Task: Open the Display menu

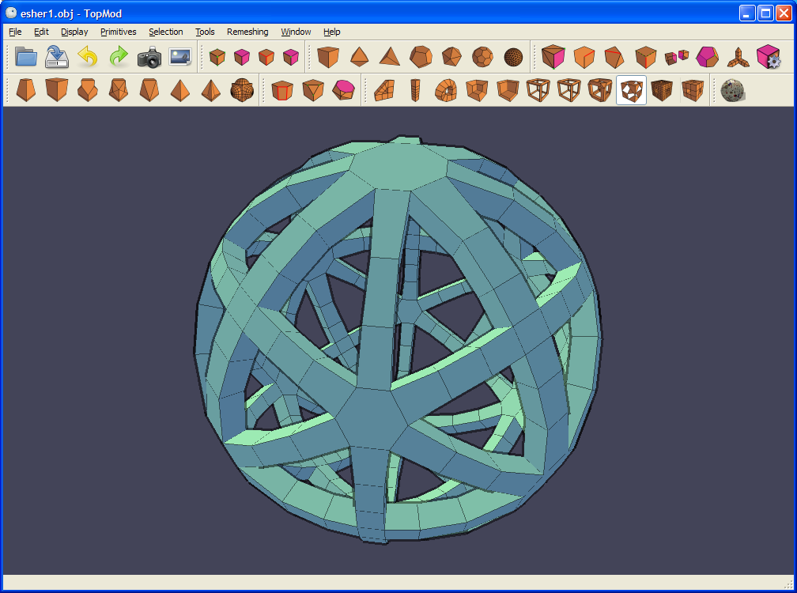Action: pos(74,32)
